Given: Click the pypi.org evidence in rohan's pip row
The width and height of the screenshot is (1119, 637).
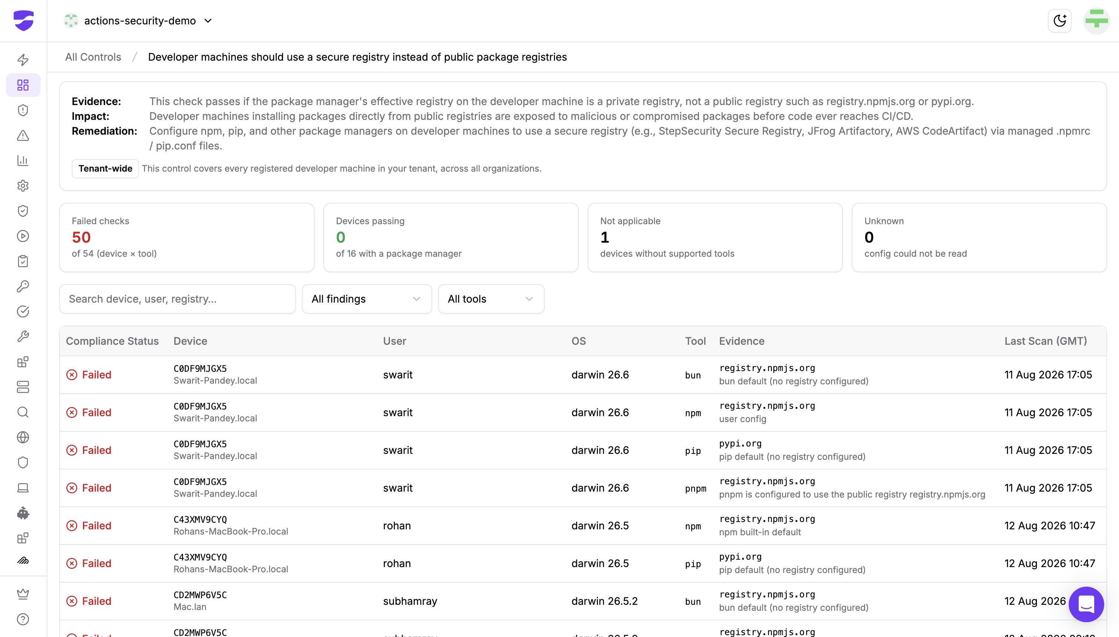Looking at the screenshot, I should point(740,556).
